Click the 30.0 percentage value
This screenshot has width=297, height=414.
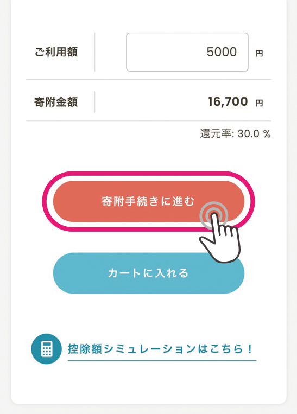click(248, 134)
